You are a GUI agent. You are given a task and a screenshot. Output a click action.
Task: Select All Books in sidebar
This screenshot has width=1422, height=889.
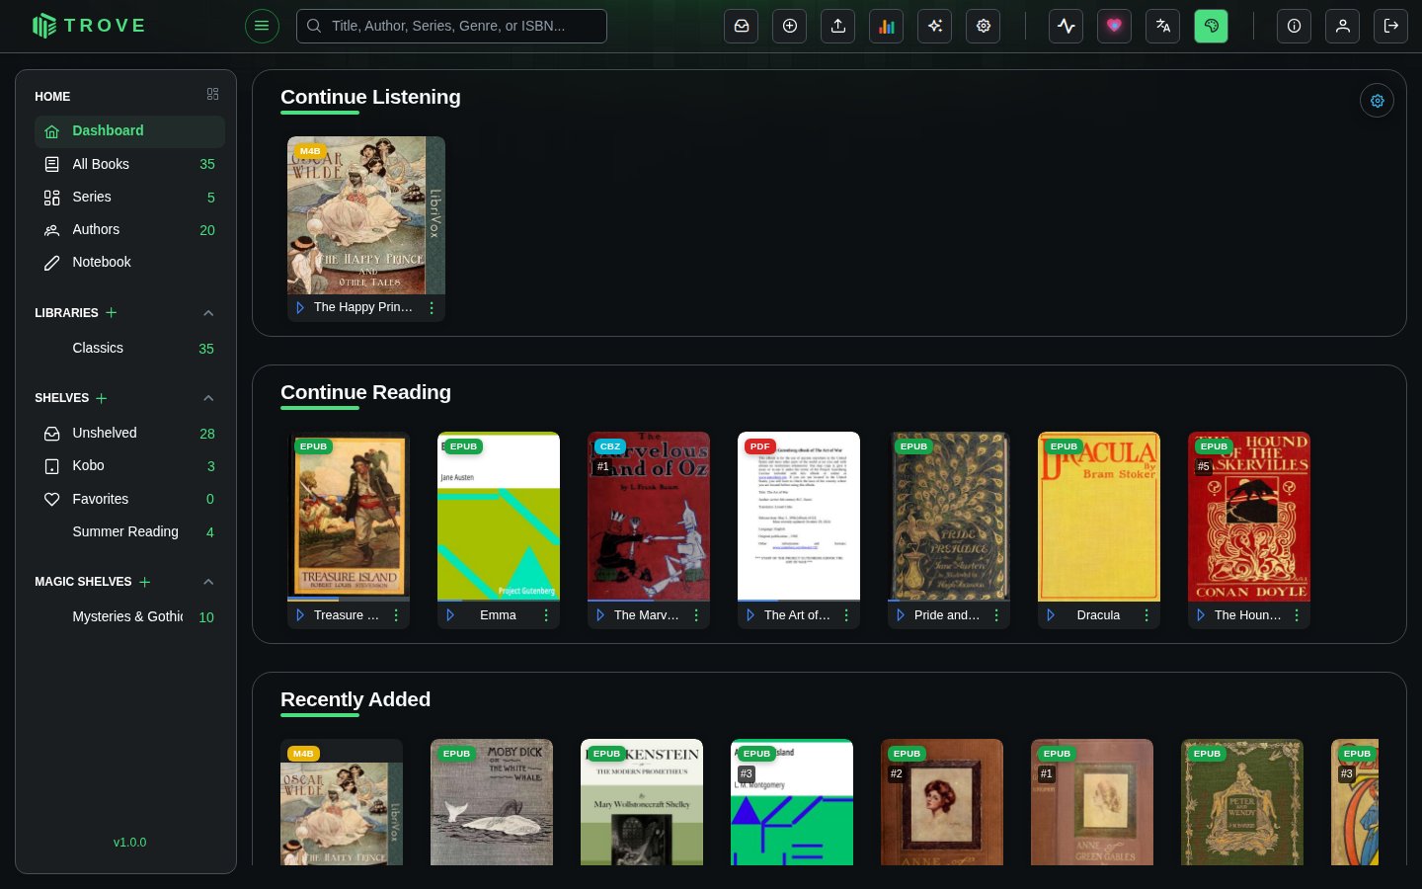[x=129, y=164]
